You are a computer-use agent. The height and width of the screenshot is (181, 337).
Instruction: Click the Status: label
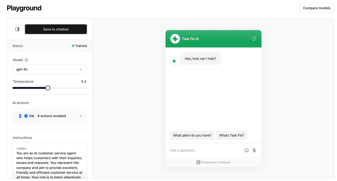point(18,46)
